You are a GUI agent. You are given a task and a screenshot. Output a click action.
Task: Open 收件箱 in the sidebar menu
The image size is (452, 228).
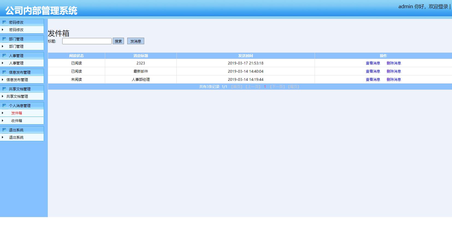point(17,121)
